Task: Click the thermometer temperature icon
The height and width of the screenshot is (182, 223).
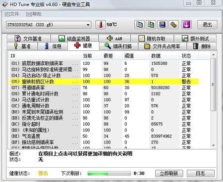Action: coord(101,25)
